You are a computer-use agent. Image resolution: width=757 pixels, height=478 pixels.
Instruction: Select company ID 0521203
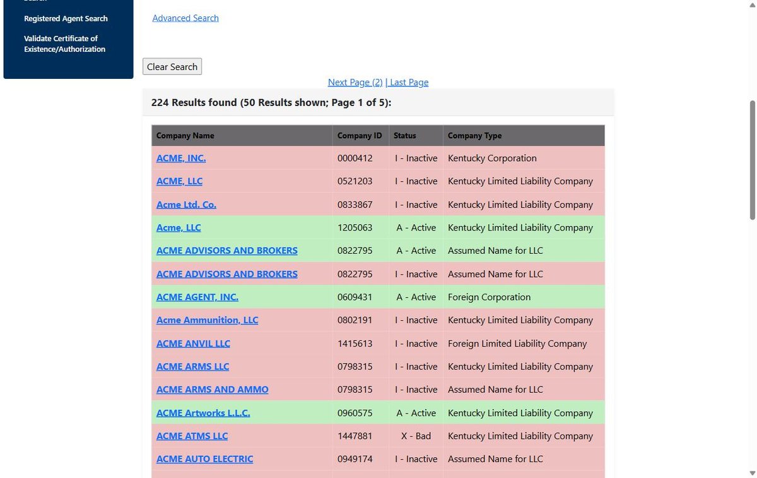pos(355,181)
